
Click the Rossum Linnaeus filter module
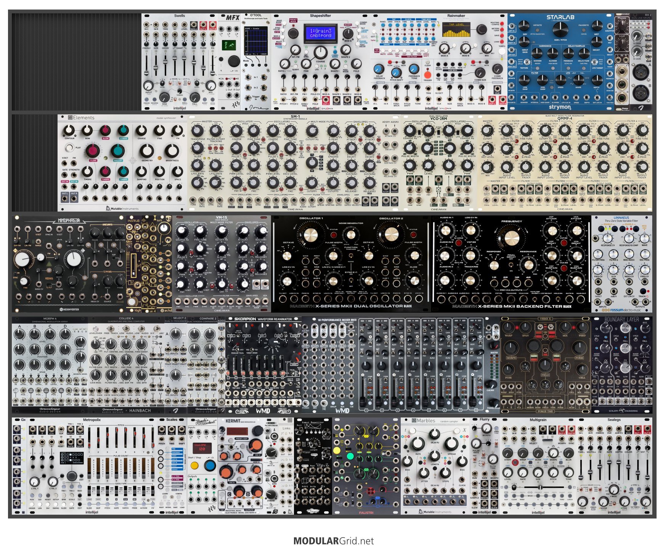(x=622, y=264)
